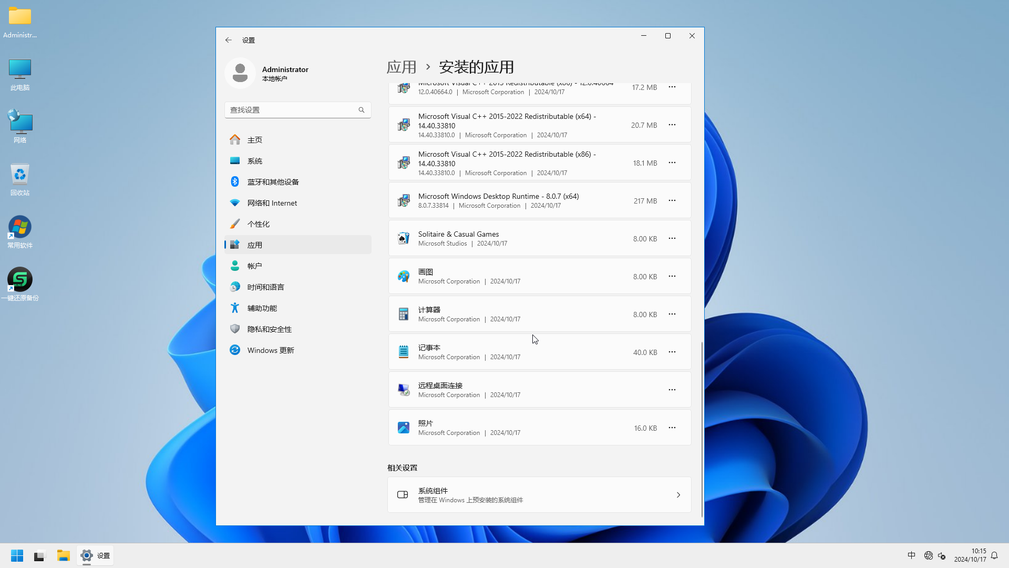1009x568 pixels.
Task: Select the 网络 desktop icon
Action: (x=20, y=127)
